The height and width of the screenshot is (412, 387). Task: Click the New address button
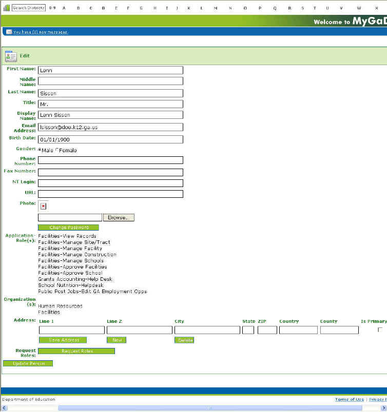[x=117, y=340]
